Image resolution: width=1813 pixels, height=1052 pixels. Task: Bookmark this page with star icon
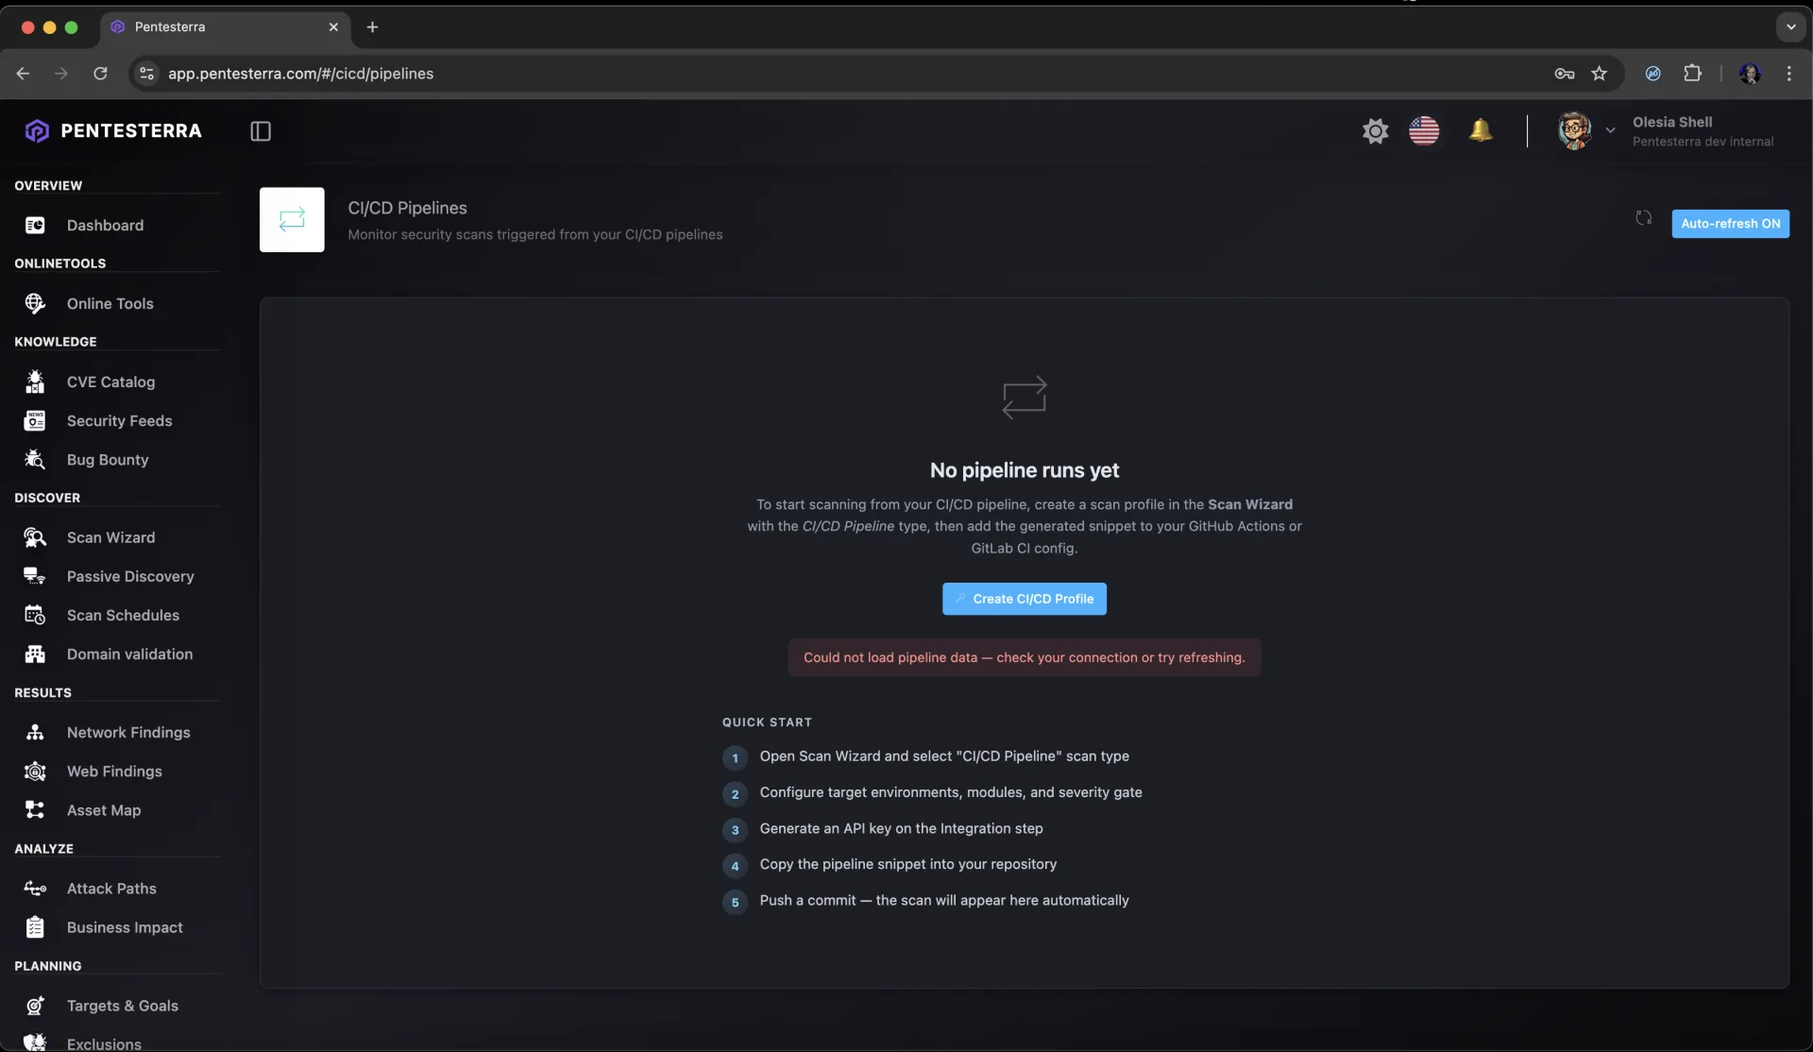click(x=1599, y=74)
